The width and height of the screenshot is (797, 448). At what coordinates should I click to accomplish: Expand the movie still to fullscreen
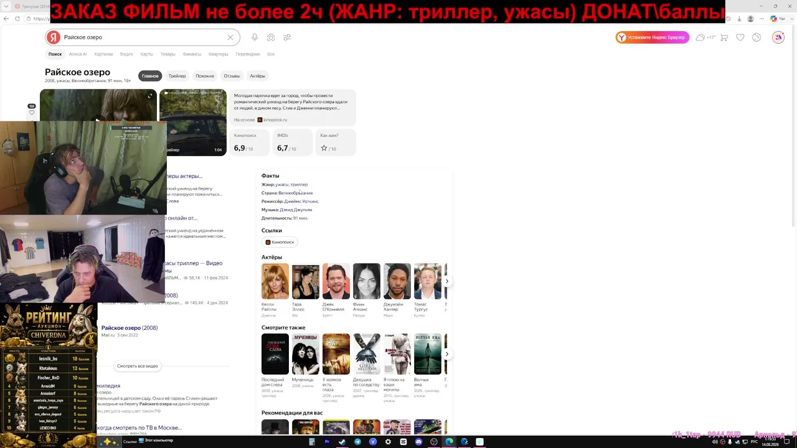coord(149,96)
